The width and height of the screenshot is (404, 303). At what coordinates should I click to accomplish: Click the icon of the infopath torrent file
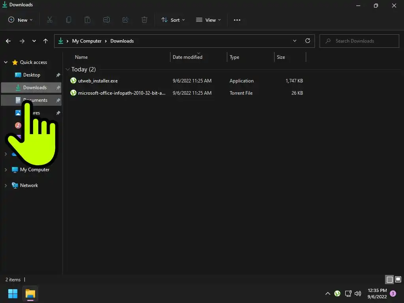pos(73,93)
